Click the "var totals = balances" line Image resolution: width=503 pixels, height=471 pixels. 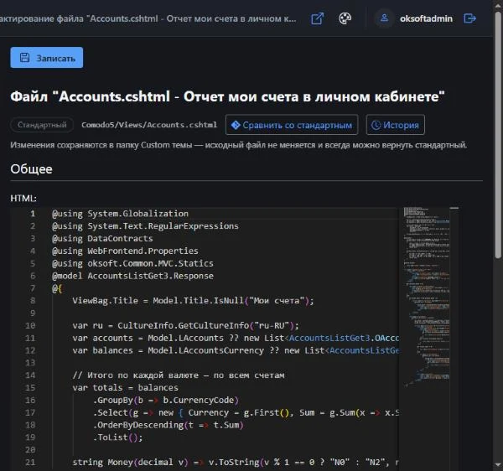pyautogui.click(x=125, y=388)
